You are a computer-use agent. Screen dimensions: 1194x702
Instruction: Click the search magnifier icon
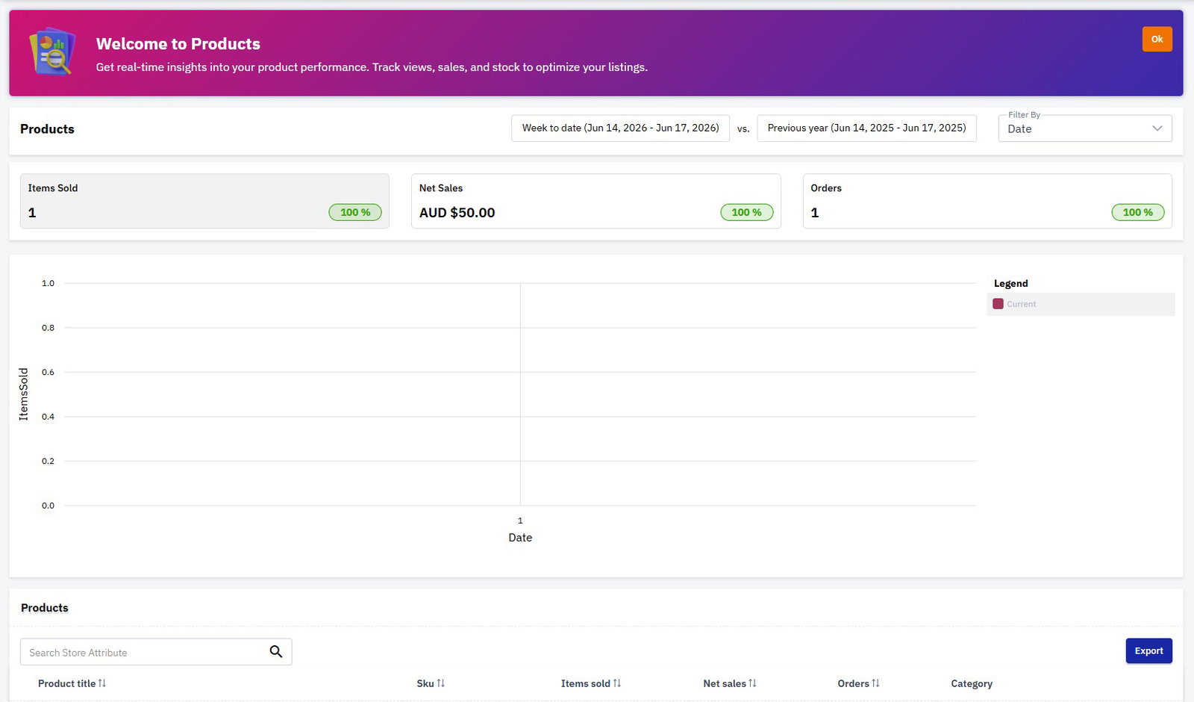(276, 652)
